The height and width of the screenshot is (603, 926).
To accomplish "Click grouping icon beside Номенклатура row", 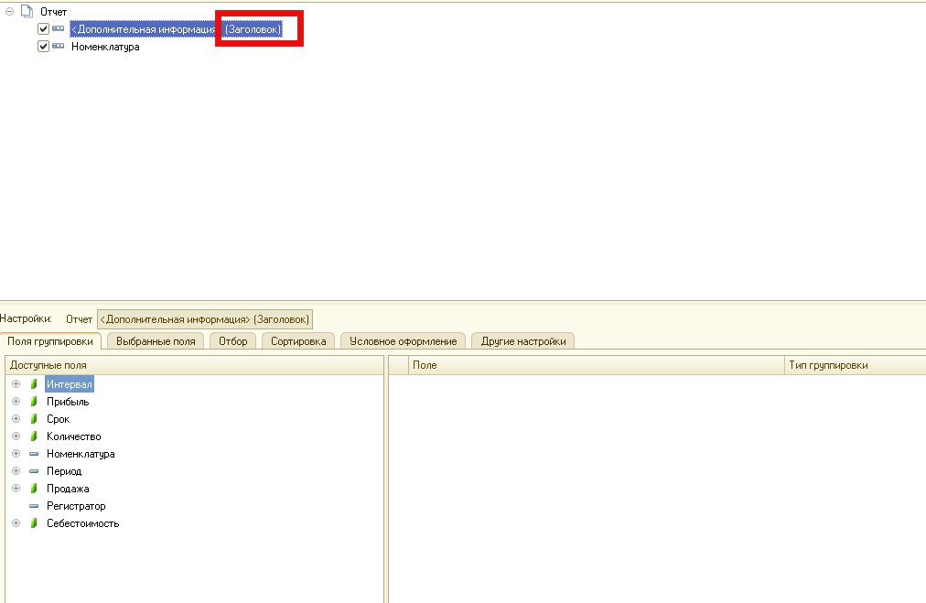I will pos(58,46).
